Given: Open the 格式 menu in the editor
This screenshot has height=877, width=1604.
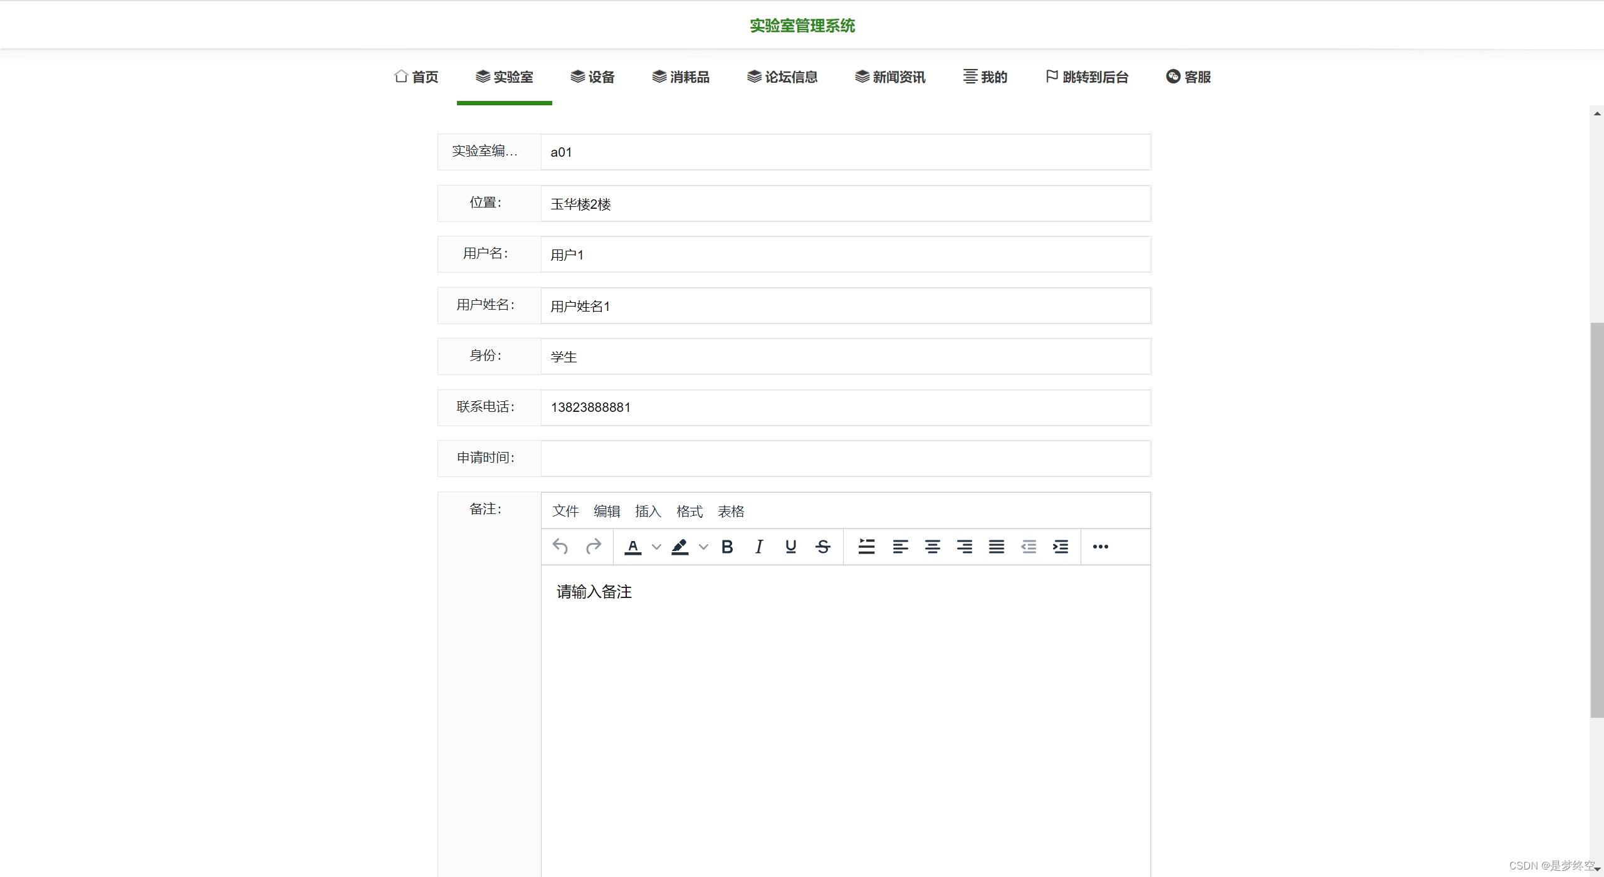Looking at the screenshot, I should point(689,511).
